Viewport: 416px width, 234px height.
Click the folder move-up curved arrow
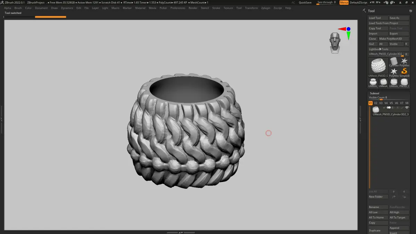[x=393, y=197]
